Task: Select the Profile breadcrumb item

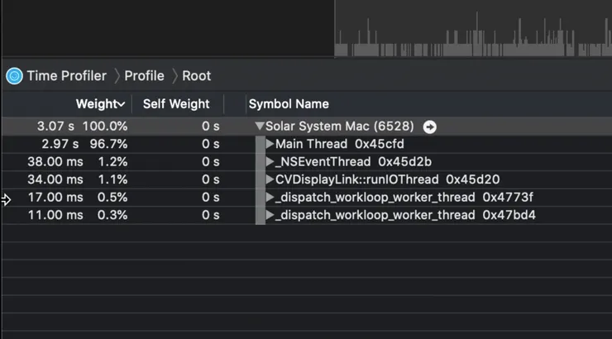Action: [144, 76]
